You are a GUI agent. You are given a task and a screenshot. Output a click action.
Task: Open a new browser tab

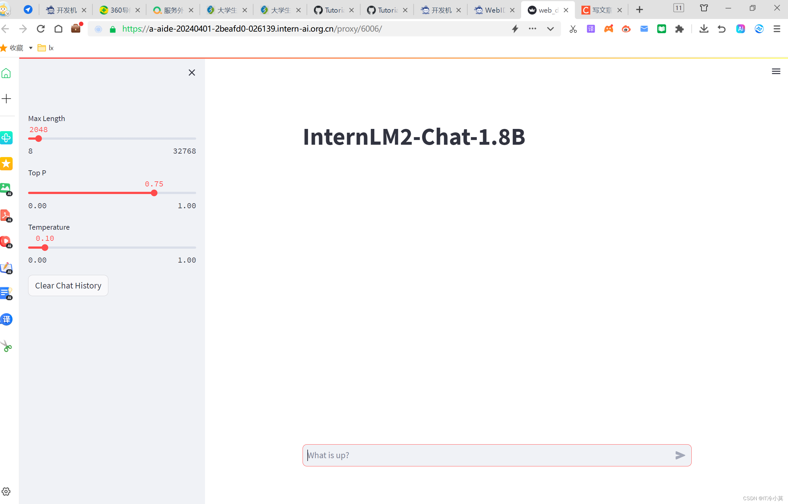[639, 10]
